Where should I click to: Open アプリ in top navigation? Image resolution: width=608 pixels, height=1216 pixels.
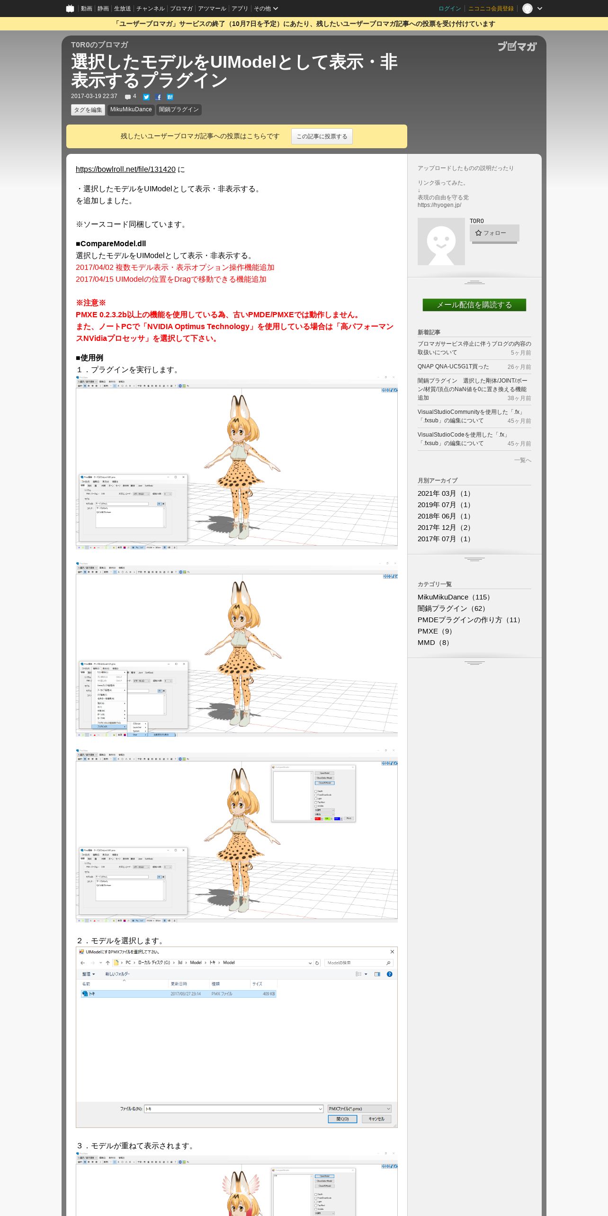click(240, 9)
